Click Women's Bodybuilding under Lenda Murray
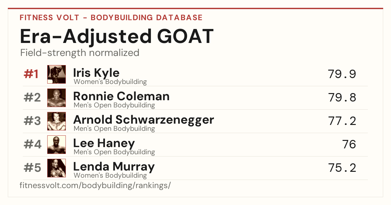The height and width of the screenshot is (205, 391). [110, 175]
